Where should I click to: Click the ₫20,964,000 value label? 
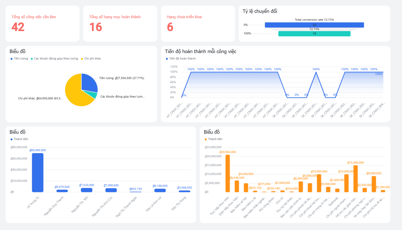228,152
